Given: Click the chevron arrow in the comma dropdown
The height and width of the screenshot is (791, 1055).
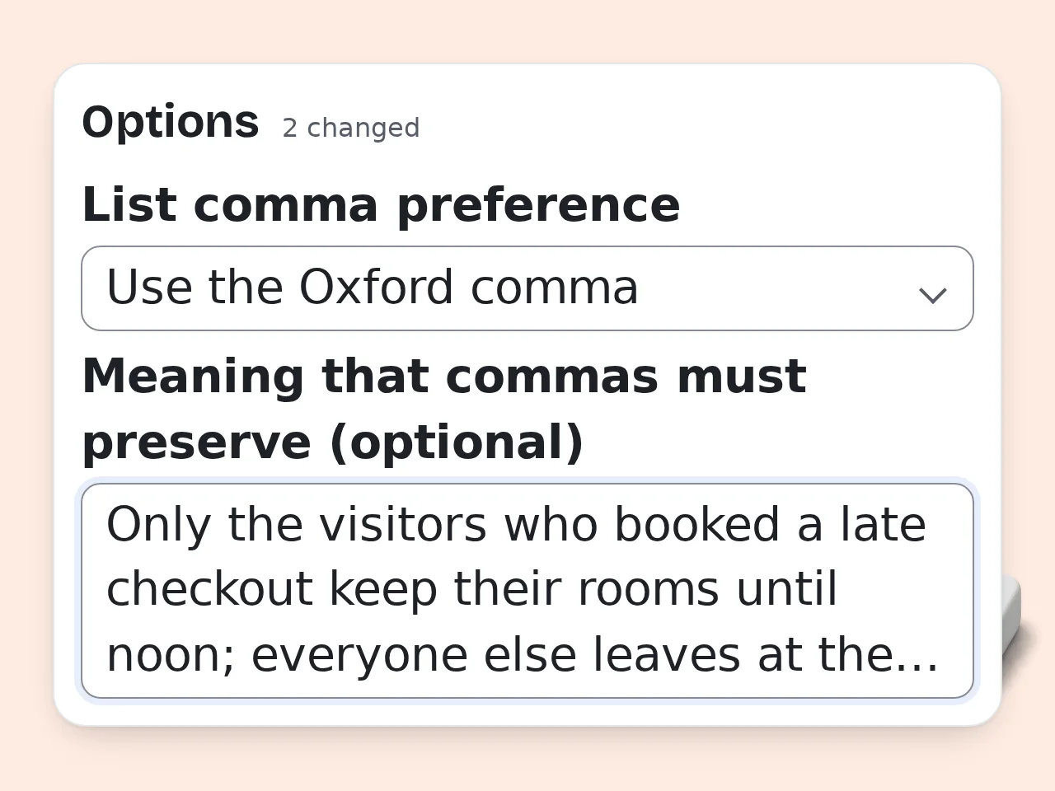Looking at the screenshot, I should pyautogui.click(x=932, y=295).
